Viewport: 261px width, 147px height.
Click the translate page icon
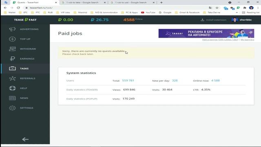(x=210, y=8)
